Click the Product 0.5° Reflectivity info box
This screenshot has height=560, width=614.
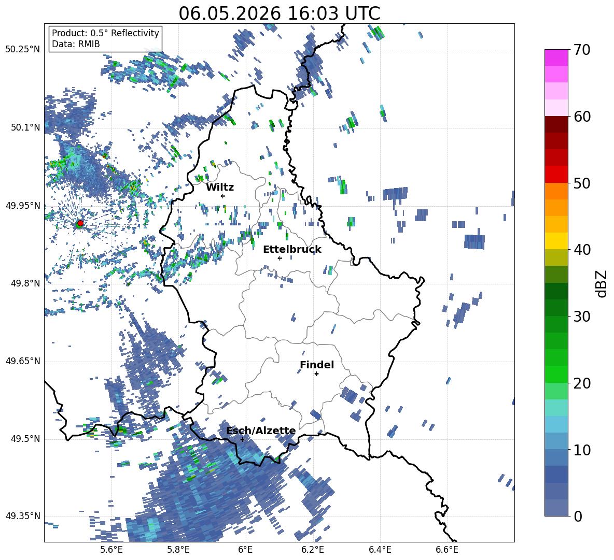click(105, 38)
